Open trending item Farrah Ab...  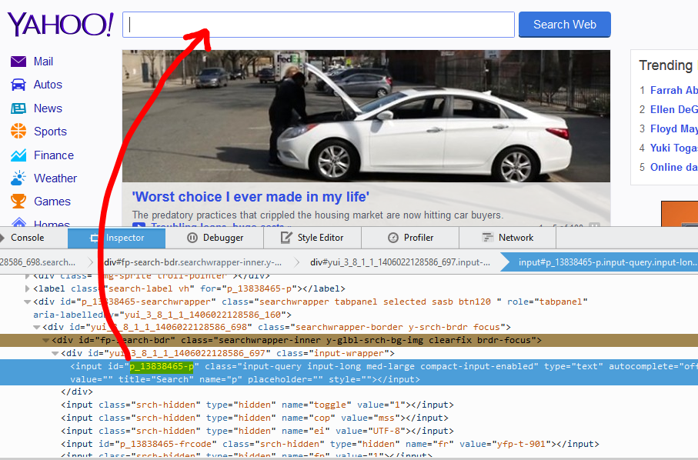click(x=673, y=90)
